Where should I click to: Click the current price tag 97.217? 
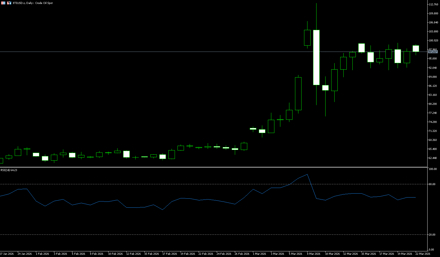pyautogui.click(x=433, y=52)
